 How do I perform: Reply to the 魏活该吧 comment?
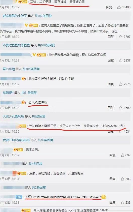[x=112, y=155]
